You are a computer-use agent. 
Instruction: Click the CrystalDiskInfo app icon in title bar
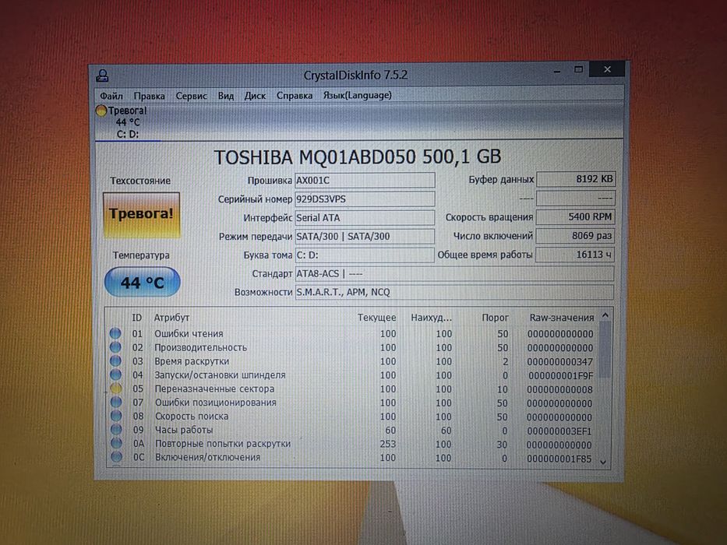[x=103, y=76]
